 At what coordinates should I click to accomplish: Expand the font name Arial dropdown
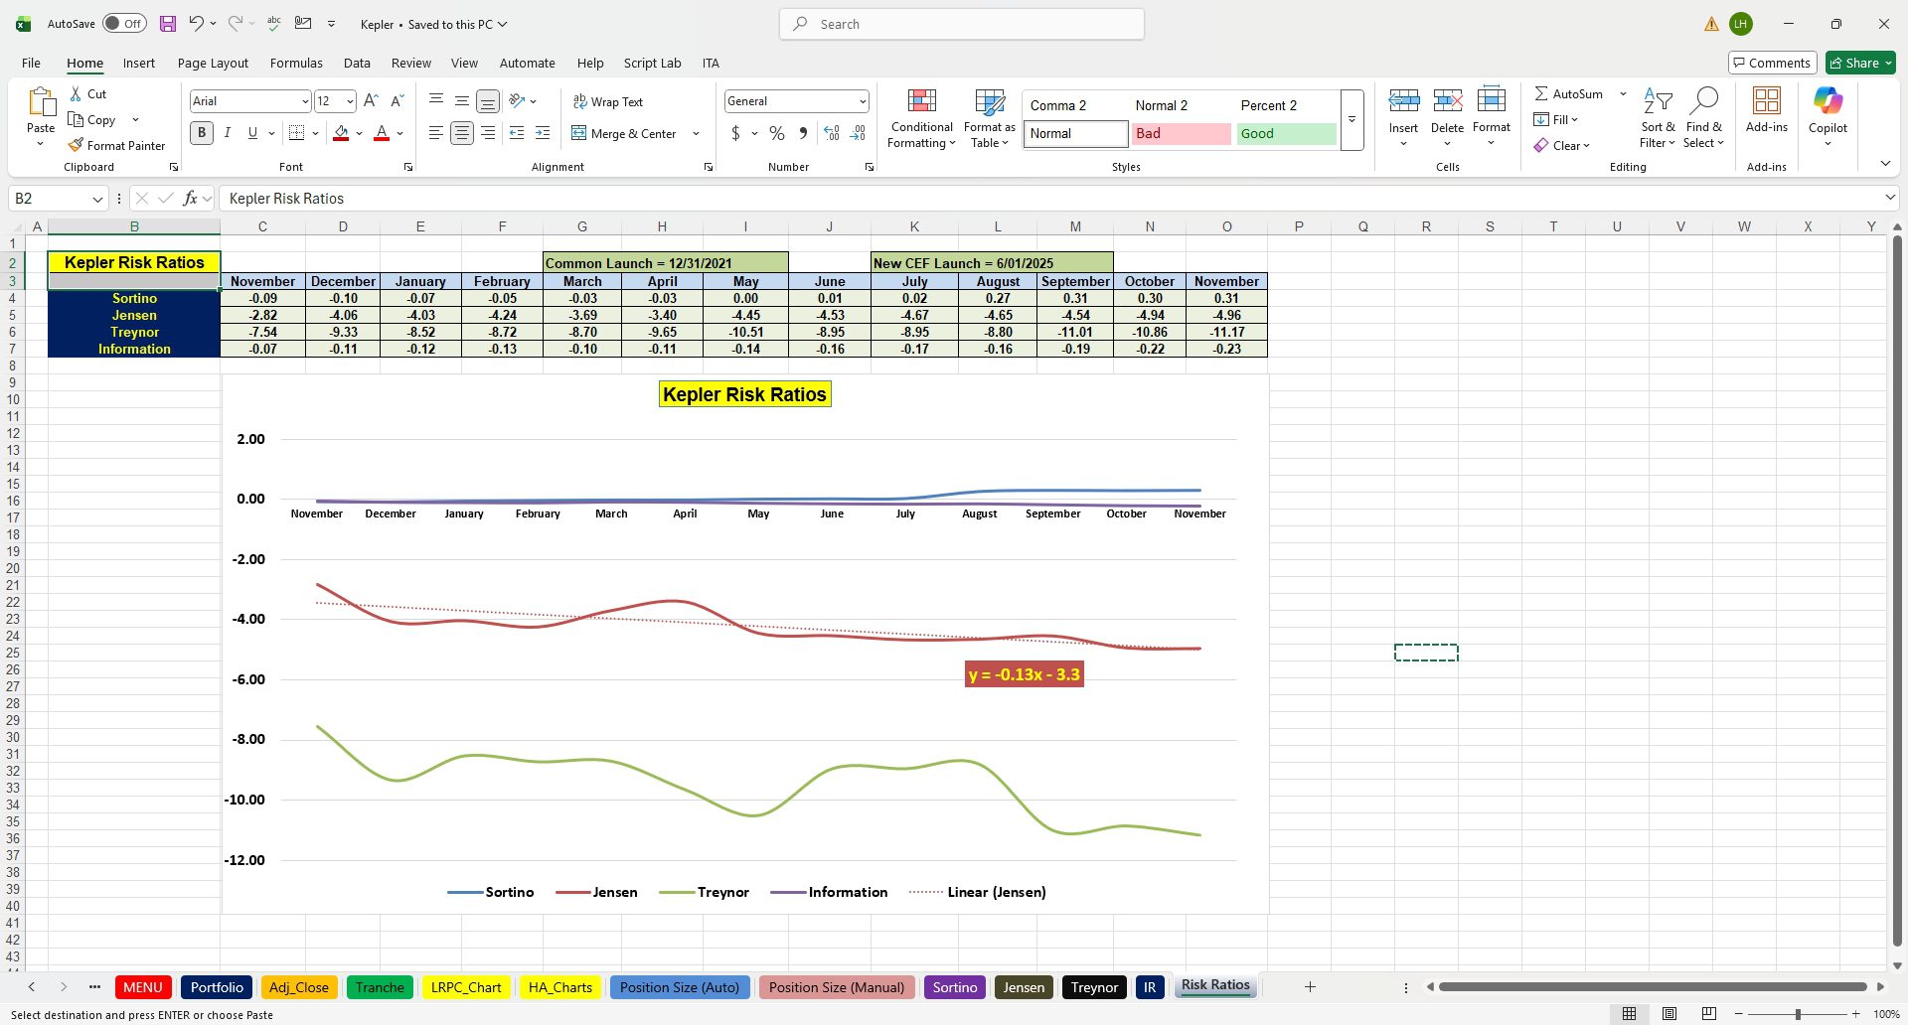[x=304, y=101]
